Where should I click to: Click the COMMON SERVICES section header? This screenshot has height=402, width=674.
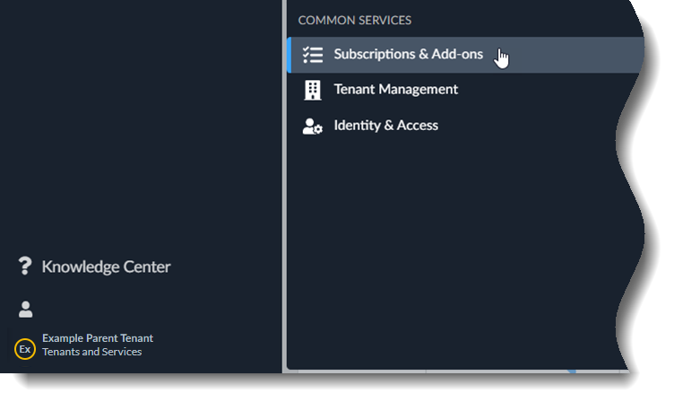tap(354, 20)
